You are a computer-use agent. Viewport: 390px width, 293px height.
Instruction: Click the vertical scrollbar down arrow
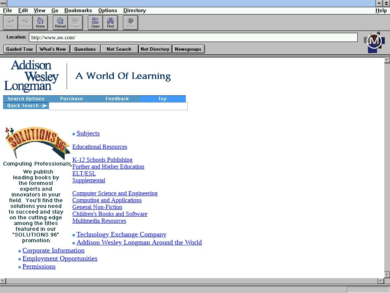point(387,275)
